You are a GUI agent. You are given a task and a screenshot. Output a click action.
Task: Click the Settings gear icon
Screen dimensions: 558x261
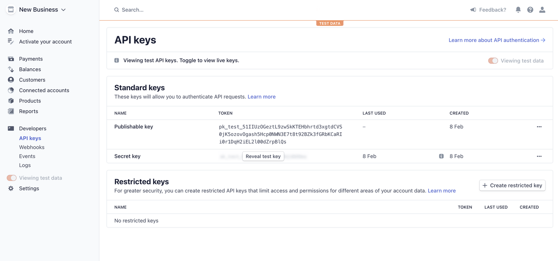[11, 189]
